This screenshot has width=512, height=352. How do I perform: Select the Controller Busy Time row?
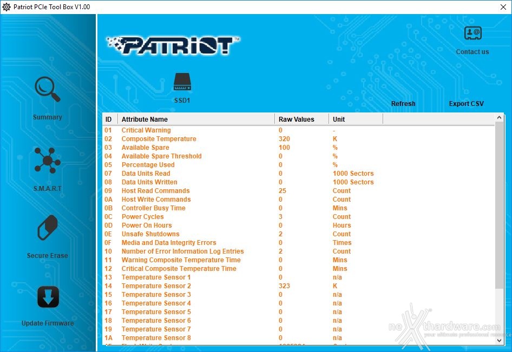[298, 208]
